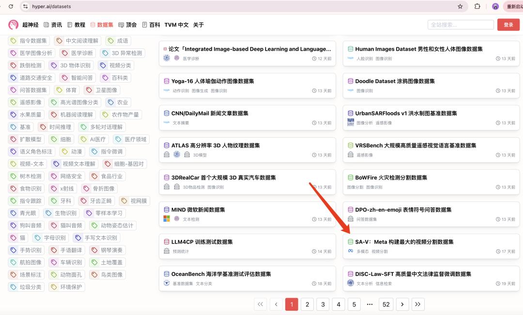Filter by 道路交通安全 tag
523x315 pixels.
(31, 77)
